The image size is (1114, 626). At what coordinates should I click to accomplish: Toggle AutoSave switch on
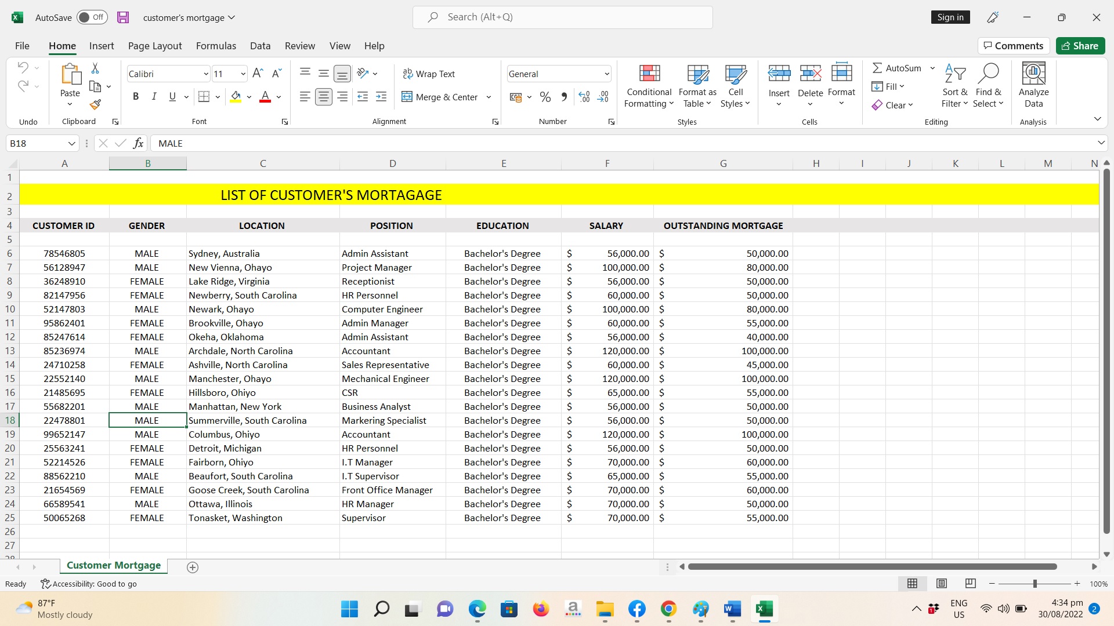coord(92,17)
